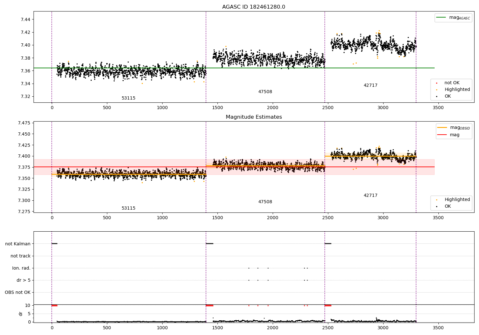Select the mag OBSID legend label
This screenshot has width=479, height=335.
tap(460, 128)
